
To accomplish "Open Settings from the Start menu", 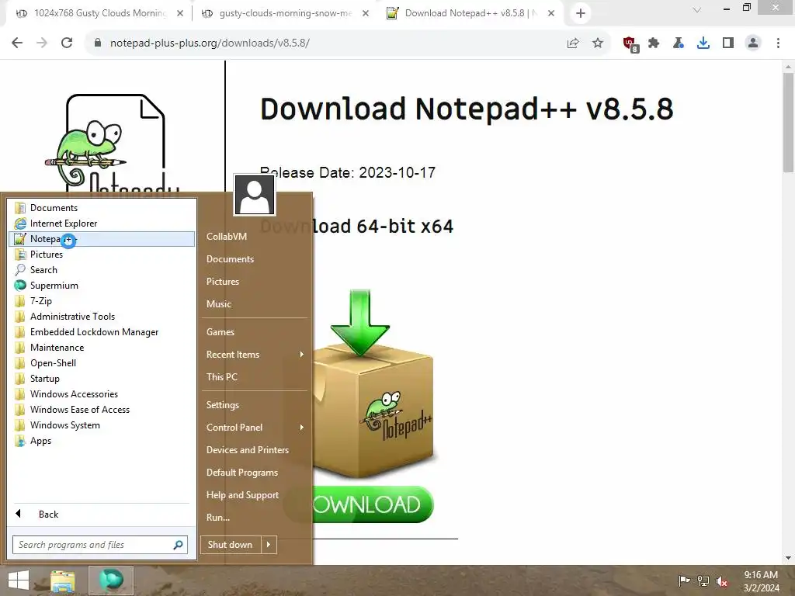I will [255, 405].
